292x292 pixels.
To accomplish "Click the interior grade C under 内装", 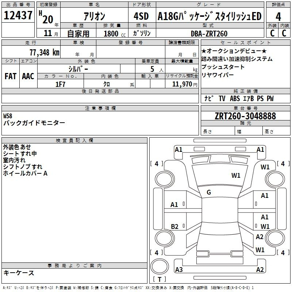I will pyautogui.click(x=284, y=33).
